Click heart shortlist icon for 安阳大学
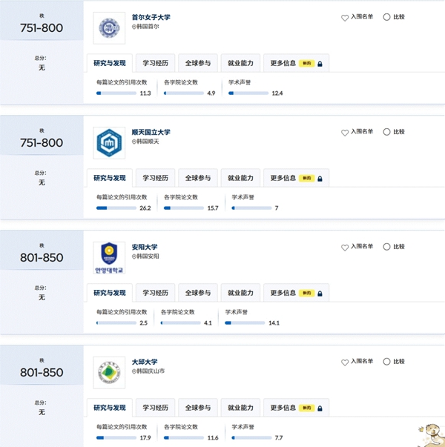Viewport: 445px width, 447px height. pyautogui.click(x=345, y=248)
